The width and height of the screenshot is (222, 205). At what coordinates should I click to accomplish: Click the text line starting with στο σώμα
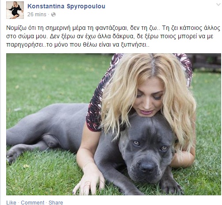pos(109,37)
